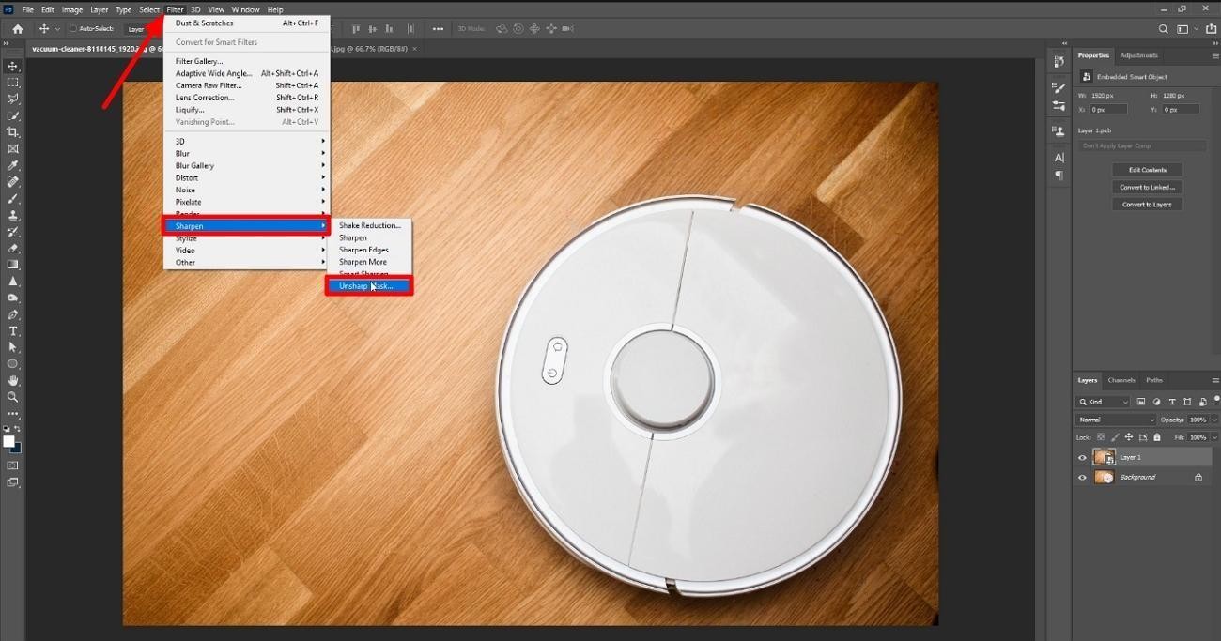Choose Unsharp Mask from Sharpen submenu

click(369, 285)
